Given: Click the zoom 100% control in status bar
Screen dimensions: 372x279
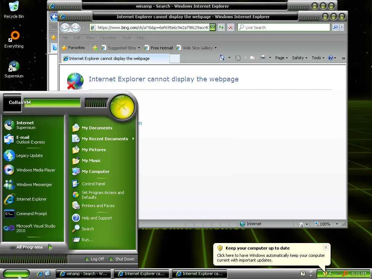Looking at the screenshot, I should click(323, 224).
